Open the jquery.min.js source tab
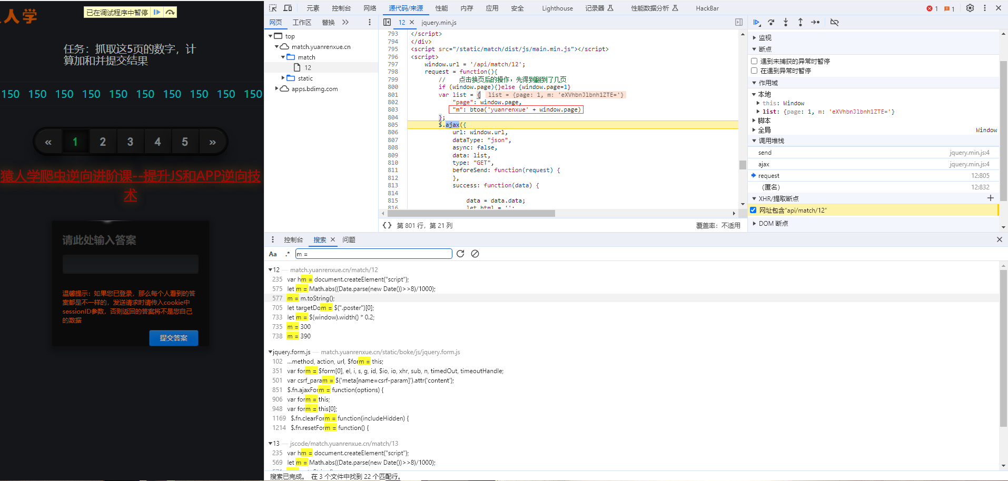 [x=439, y=22]
